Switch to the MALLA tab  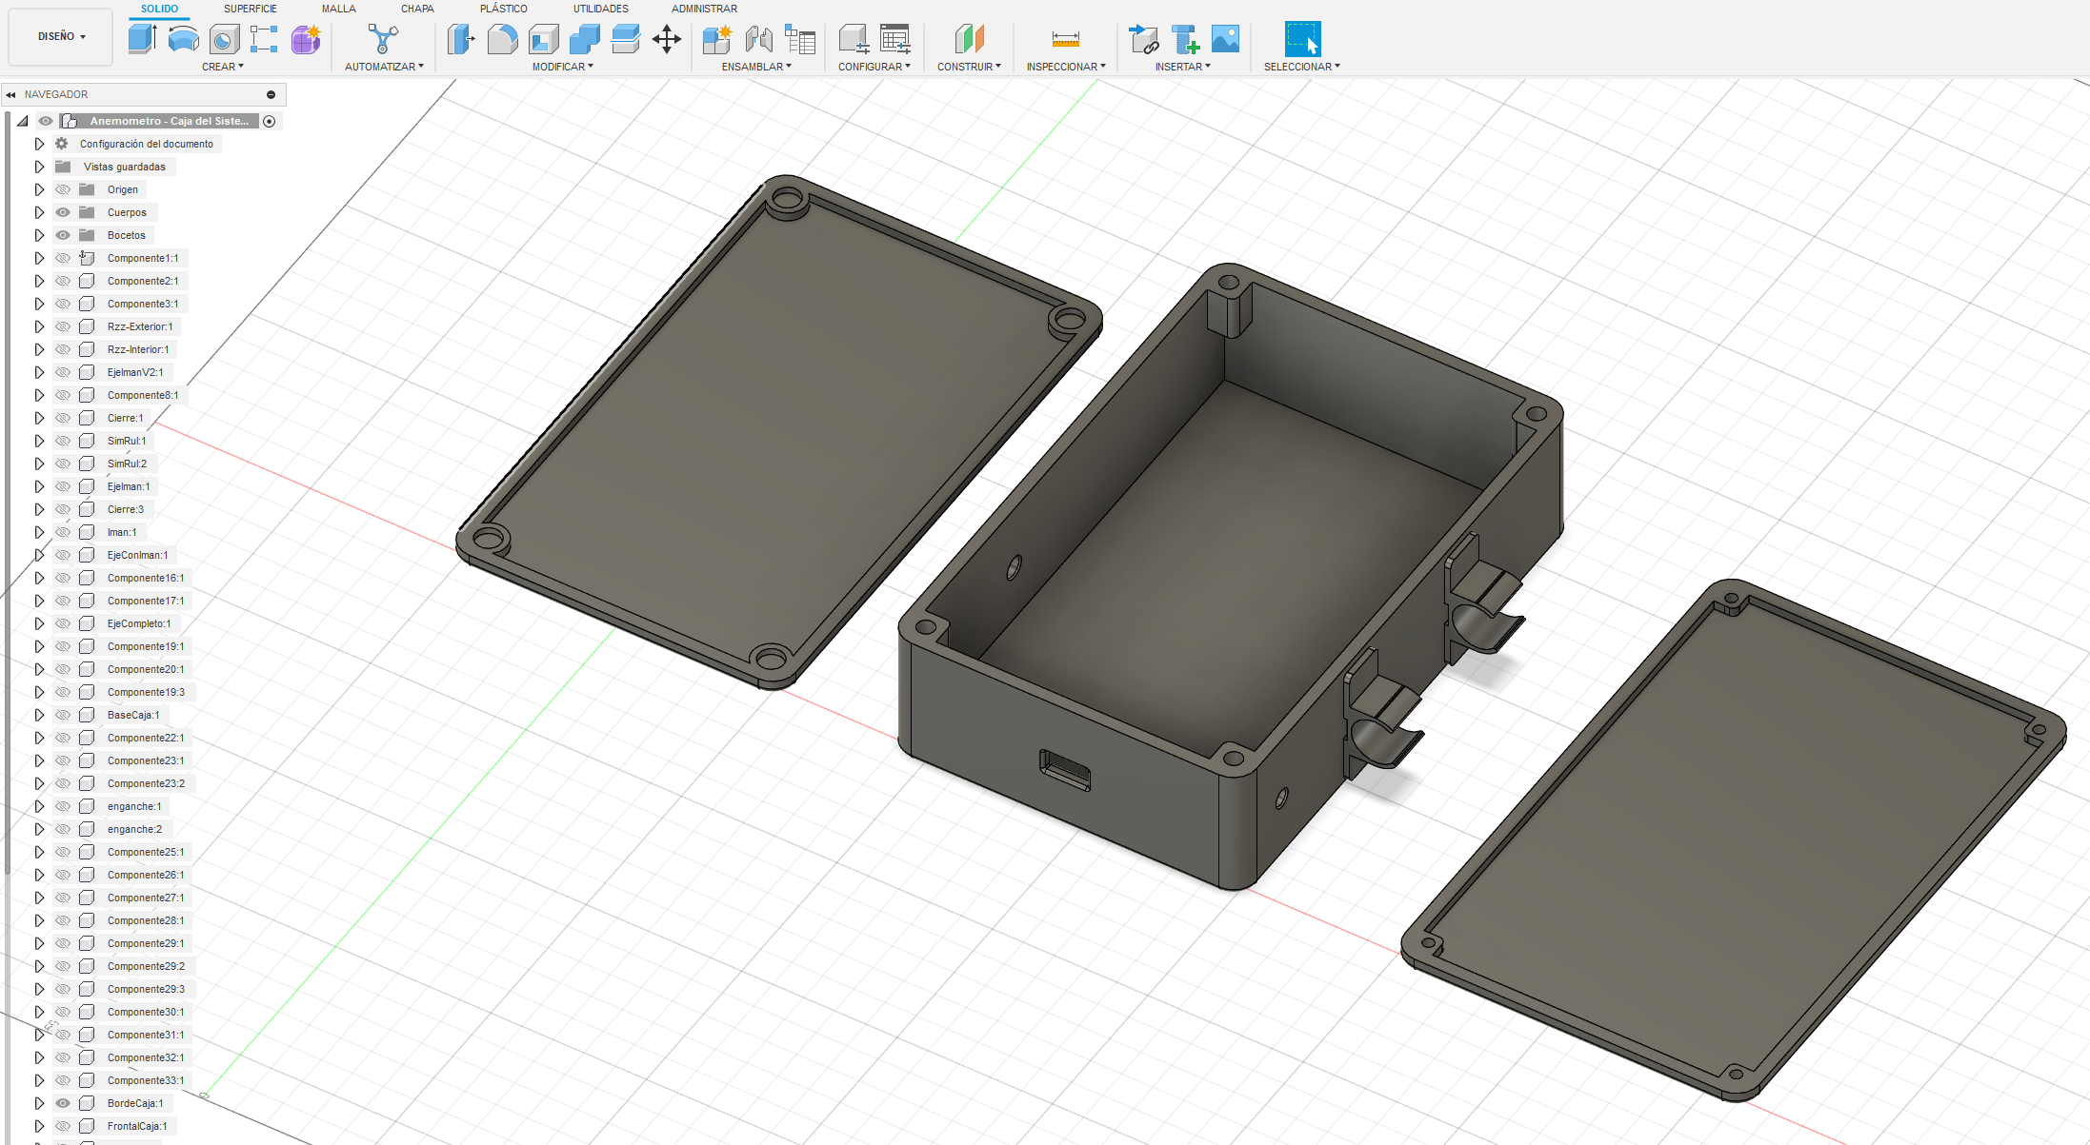point(339,9)
